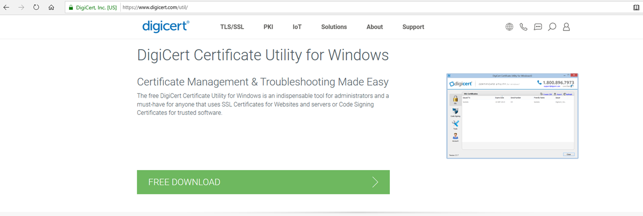
Task: Open the Solutions menu
Action: (334, 27)
